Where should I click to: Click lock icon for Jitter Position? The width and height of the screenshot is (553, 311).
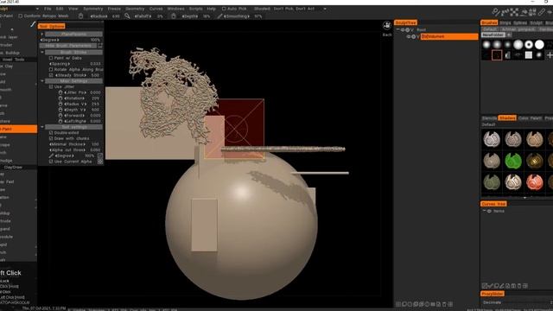point(60,92)
